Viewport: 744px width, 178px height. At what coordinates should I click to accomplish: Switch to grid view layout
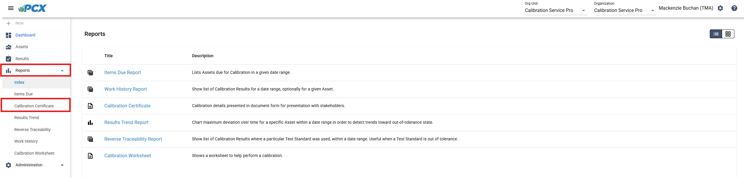tap(728, 34)
